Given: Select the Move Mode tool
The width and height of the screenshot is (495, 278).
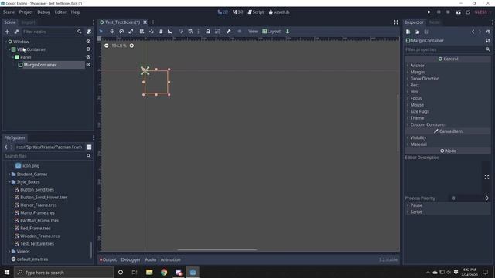Looking at the screenshot, I should click(x=112, y=31).
